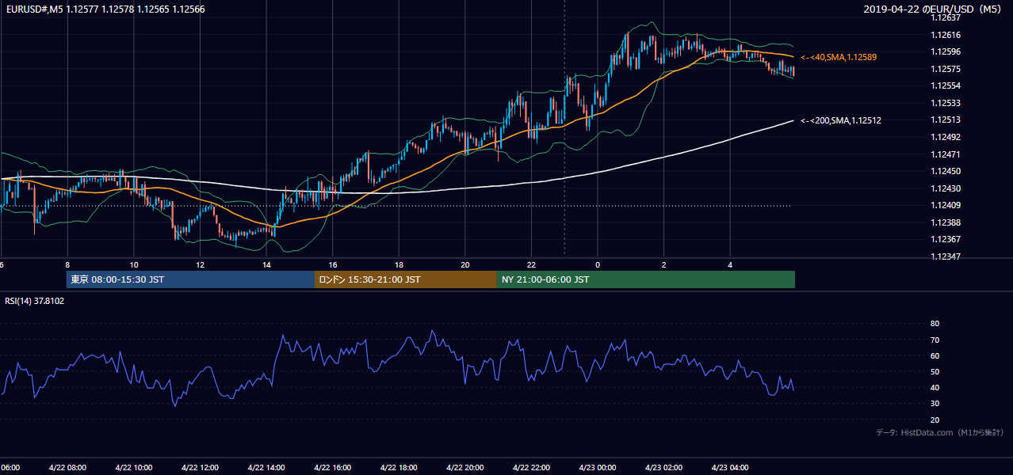Click price level 1.12596 on the axis

pos(945,51)
